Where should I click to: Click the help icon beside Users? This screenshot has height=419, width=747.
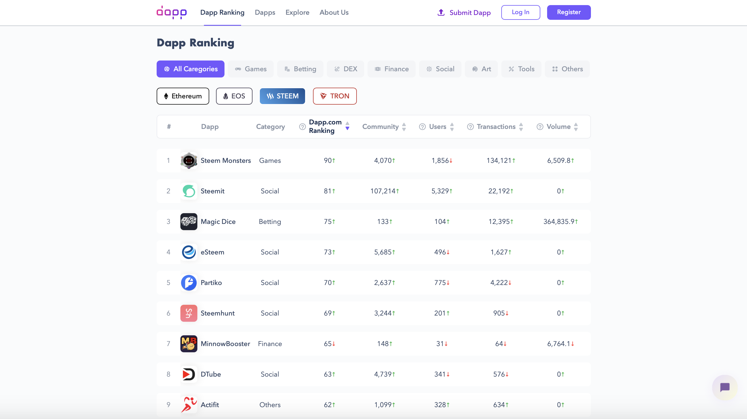(x=422, y=127)
